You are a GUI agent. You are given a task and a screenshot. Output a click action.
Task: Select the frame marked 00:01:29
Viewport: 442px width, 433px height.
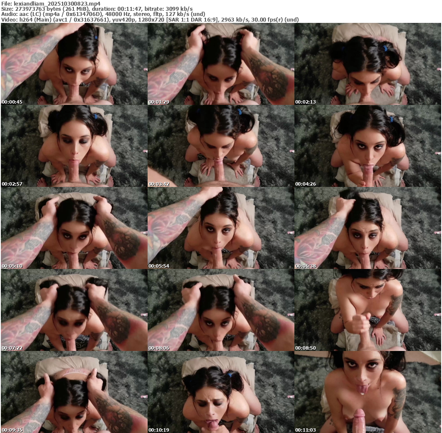coord(221,64)
